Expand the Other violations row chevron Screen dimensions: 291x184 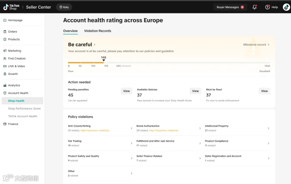click(x=132, y=173)
